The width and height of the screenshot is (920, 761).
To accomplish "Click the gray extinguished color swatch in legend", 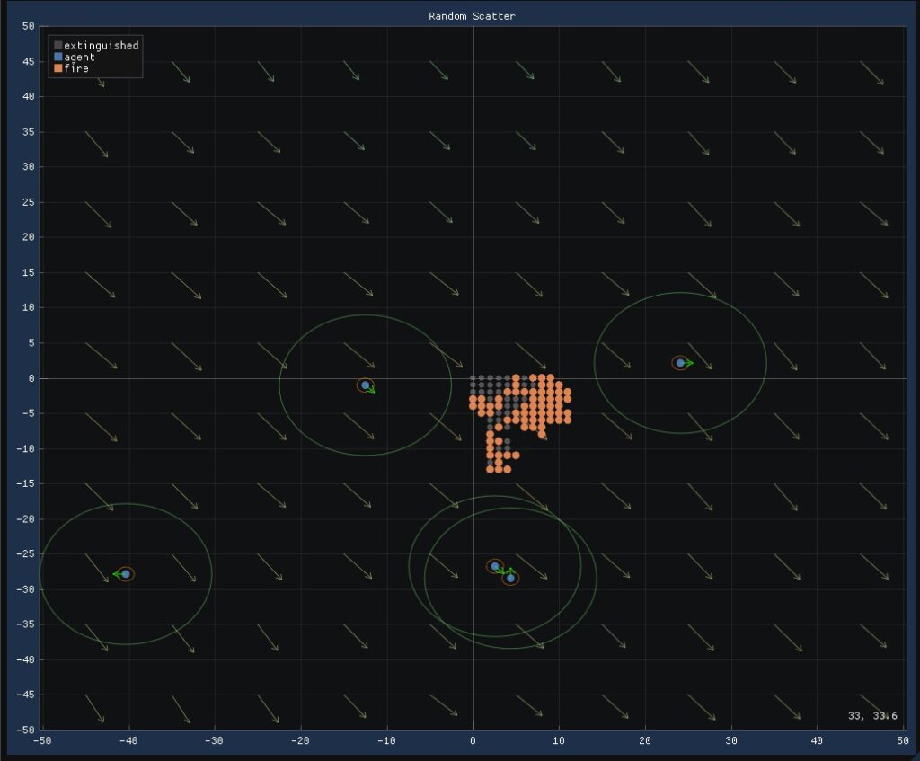I will click(58, 45).
